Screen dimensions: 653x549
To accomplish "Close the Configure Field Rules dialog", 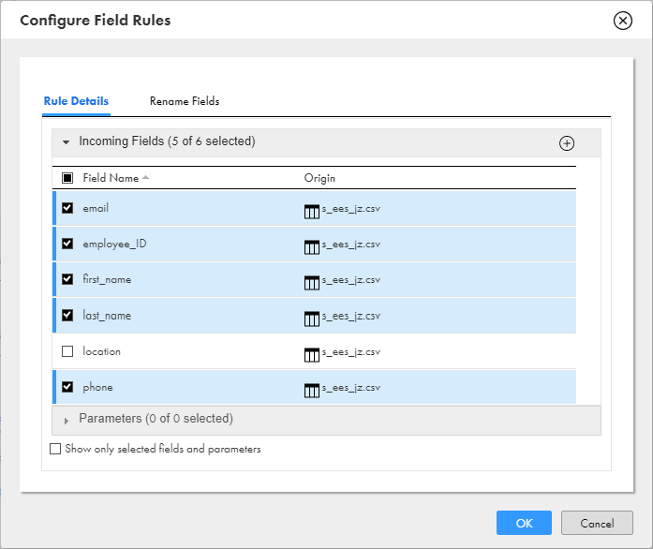I will coord(623,21).
